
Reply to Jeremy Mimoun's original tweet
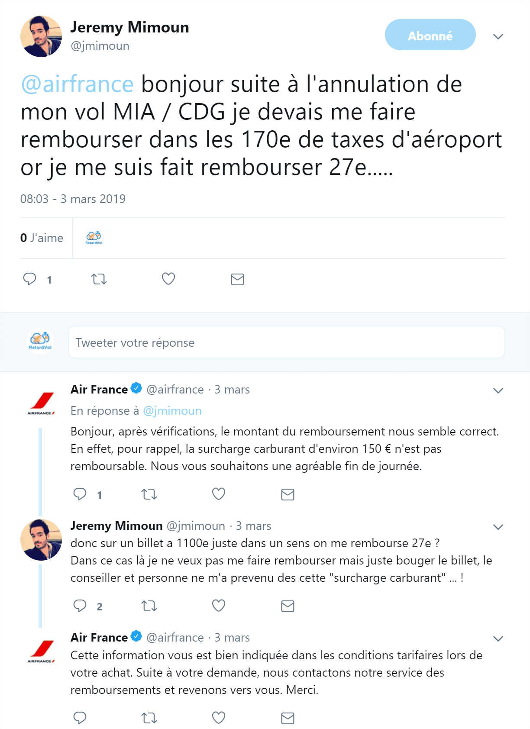click(29, 279)
